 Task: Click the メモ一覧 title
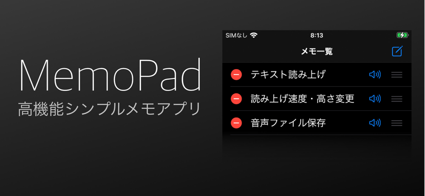click(x=317, y=51)
